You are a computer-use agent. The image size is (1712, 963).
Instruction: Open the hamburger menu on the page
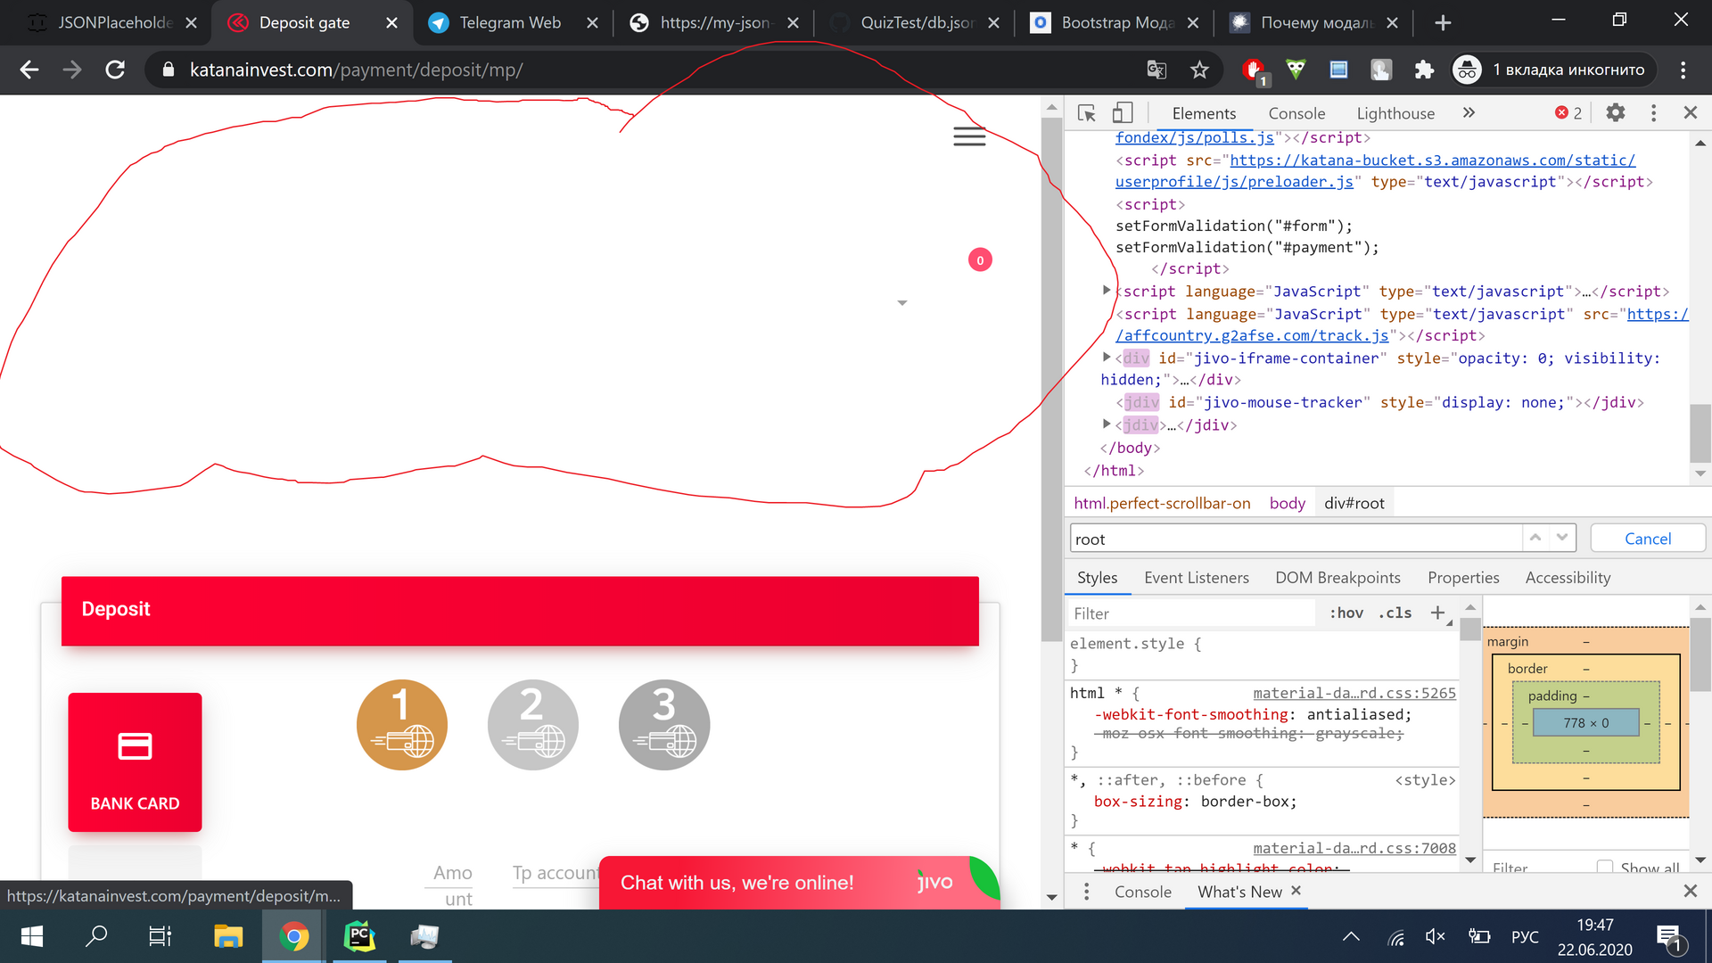tap(969, 136)
